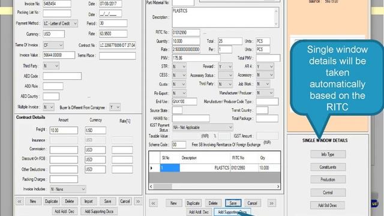
Task: Click the AEO Role field
Action: coord(53,86)
